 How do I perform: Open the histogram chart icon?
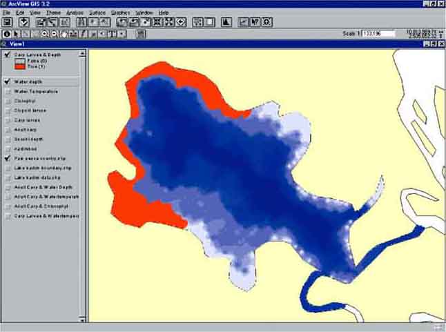click(226, 22)
